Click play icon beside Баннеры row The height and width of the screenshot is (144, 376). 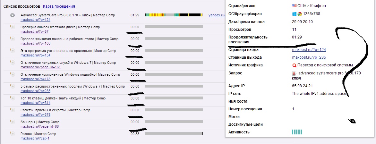(13, 122)
